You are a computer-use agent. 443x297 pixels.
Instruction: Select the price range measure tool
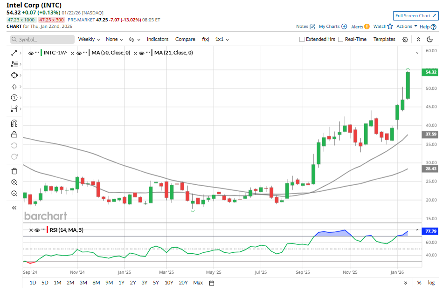click(x=14, y=108)
